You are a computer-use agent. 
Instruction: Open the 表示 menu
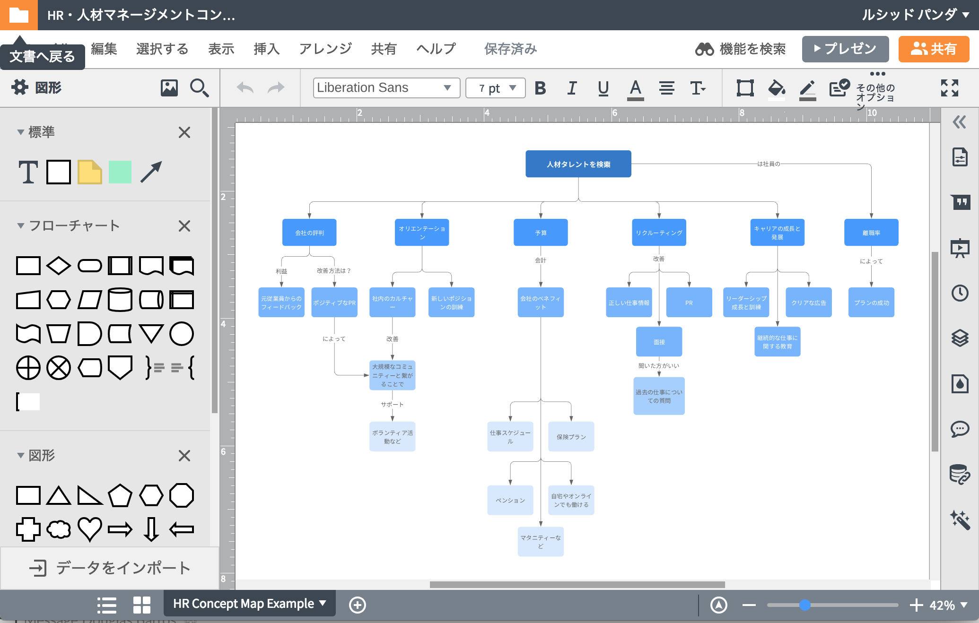[221, 49]
